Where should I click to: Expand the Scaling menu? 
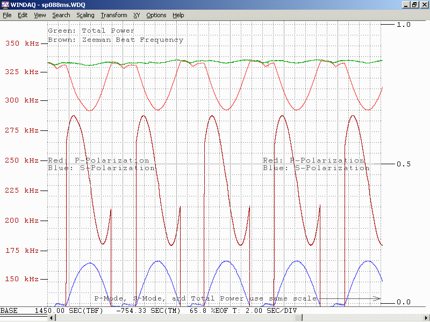click(x=85, y=15)
